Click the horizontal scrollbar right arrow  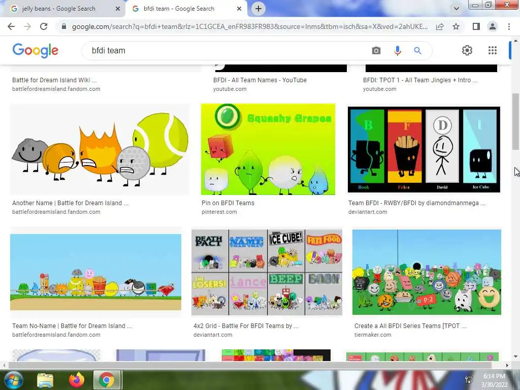pyautogui.click(x=507, y=365)
